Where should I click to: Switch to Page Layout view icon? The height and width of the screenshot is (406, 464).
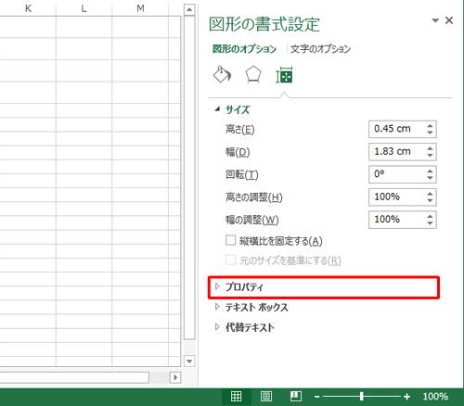point(266,396)
